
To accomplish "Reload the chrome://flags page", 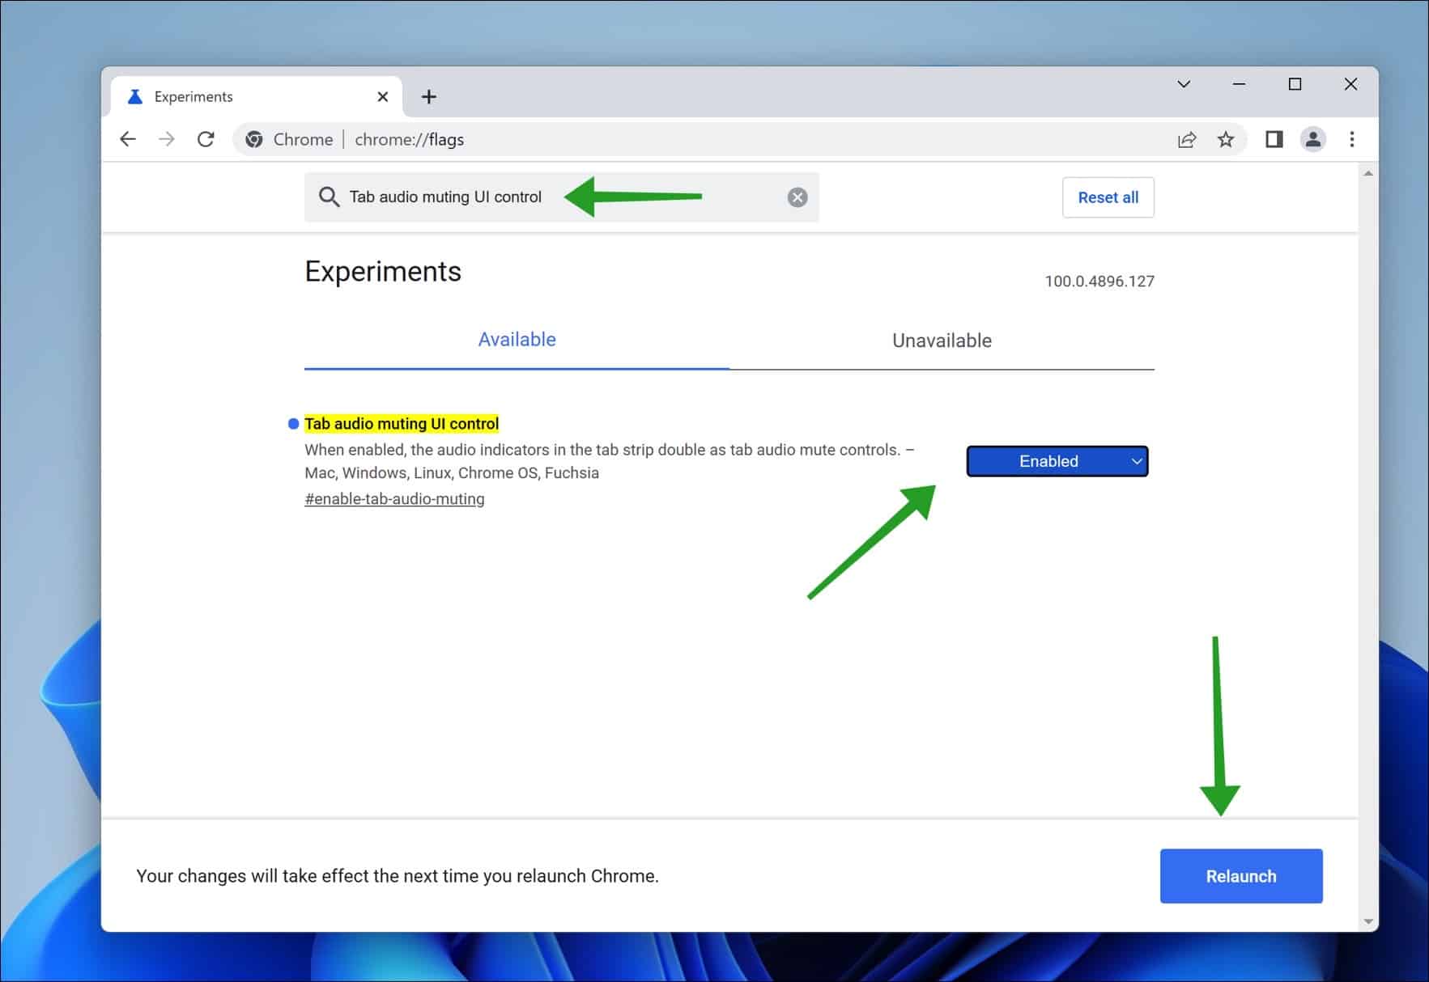I will point(206,138).
